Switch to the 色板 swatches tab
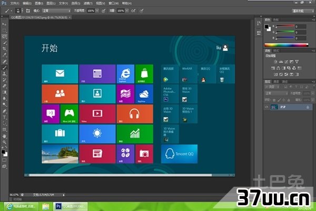This screenshot has width=316, height=211. click(275, 20)
